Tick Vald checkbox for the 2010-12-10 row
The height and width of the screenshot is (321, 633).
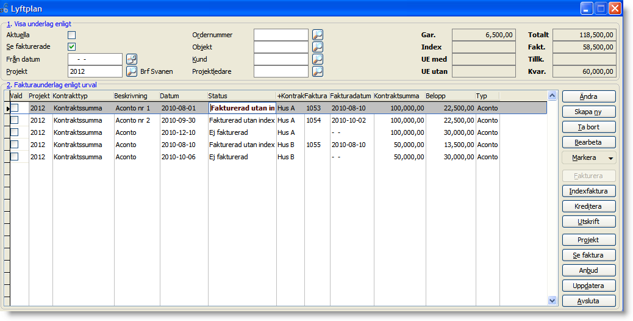point(15,132)
